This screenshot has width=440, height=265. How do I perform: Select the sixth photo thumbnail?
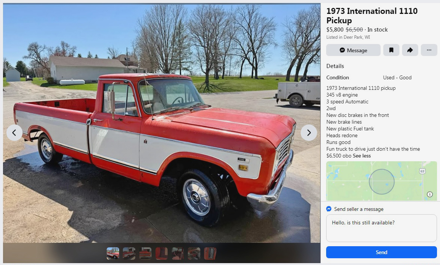point(194,253)
